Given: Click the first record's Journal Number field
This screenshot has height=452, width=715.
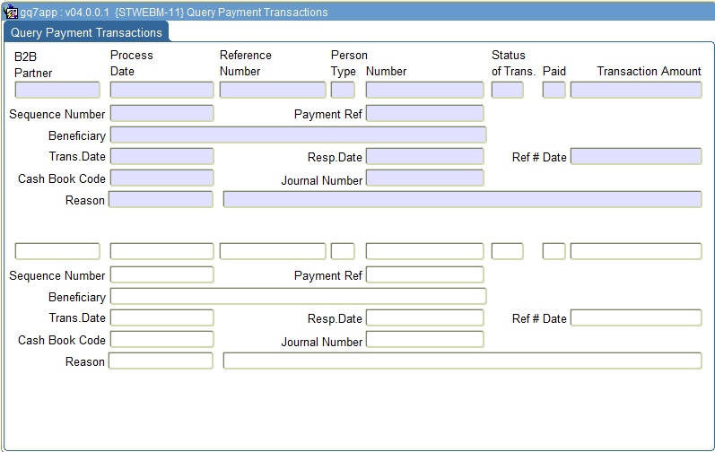Looking at the screenshot, I should (x=424, y=178).
